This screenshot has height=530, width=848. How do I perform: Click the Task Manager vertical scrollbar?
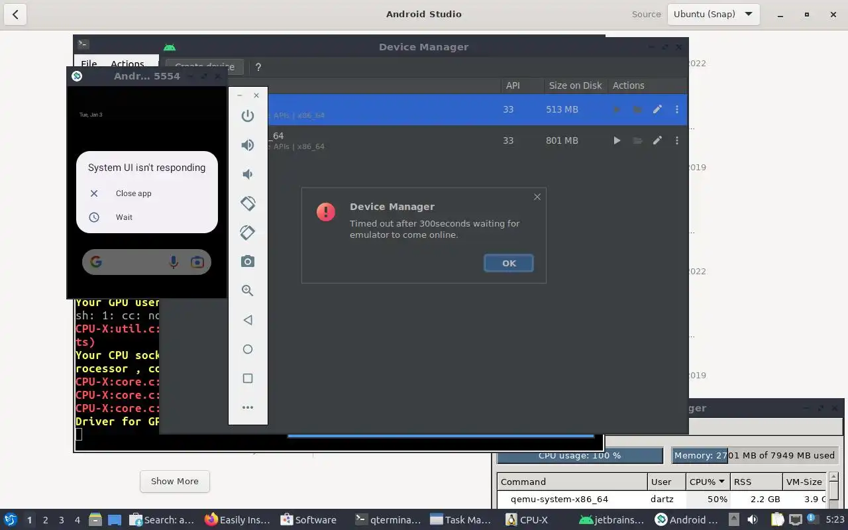click(835, 490)
